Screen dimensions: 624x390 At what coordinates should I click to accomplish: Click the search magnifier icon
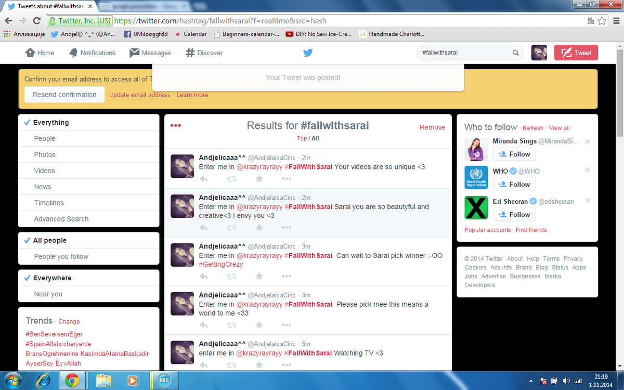(516, 53)
